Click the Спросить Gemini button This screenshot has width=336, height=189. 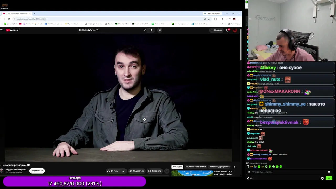(x=212, y=13)
